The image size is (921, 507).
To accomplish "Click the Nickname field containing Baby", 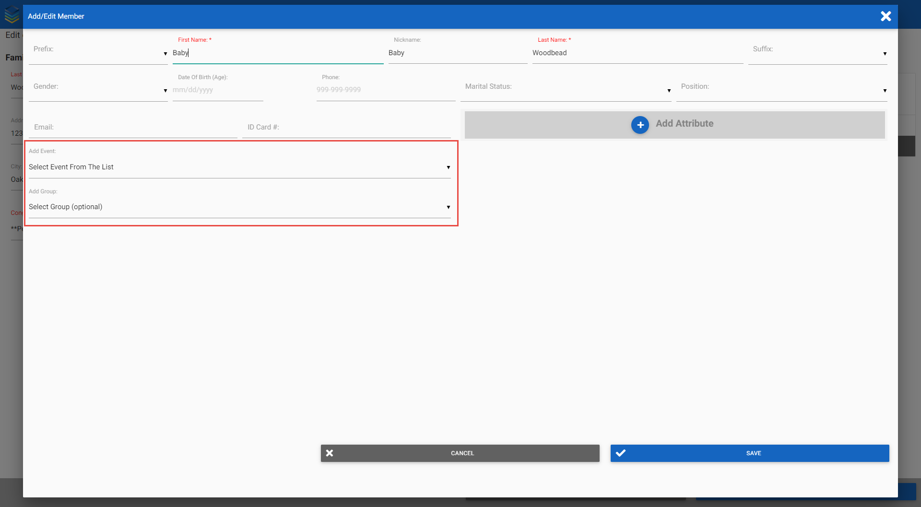I will [x=458, y=53].
